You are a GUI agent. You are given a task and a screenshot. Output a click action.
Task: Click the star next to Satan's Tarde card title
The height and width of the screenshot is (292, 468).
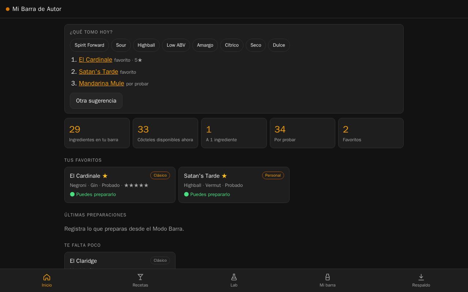pos(224,176)
